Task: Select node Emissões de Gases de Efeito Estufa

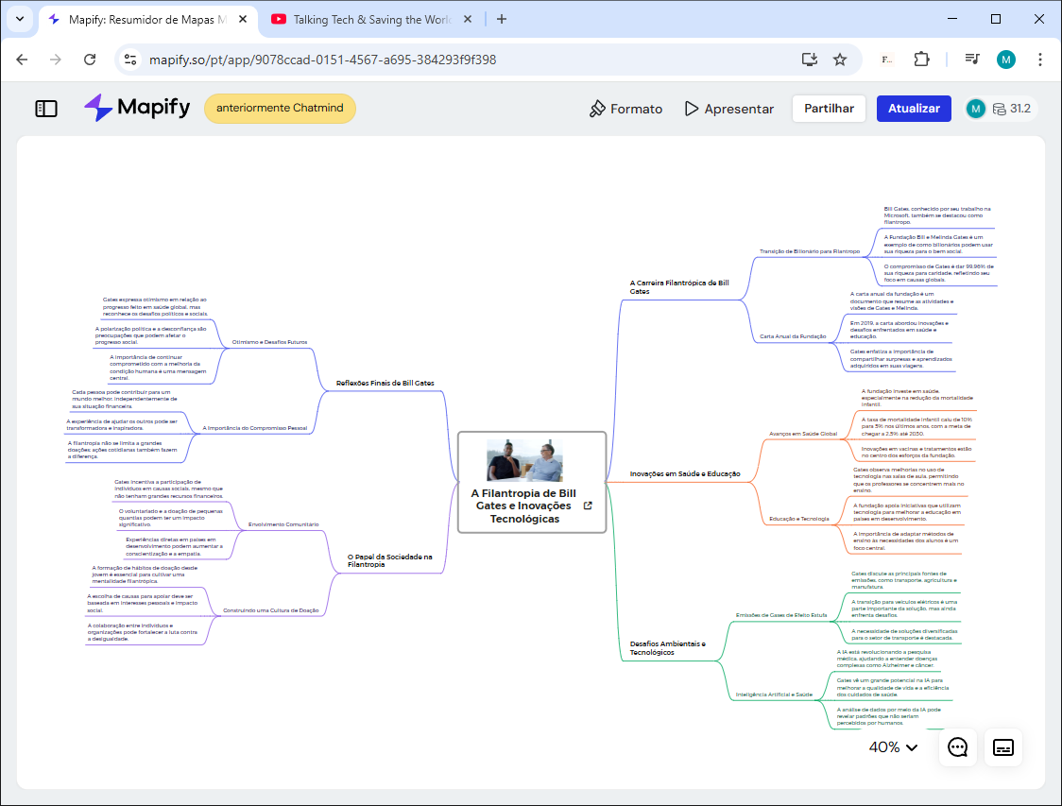Action: click(x=781, y=616)
